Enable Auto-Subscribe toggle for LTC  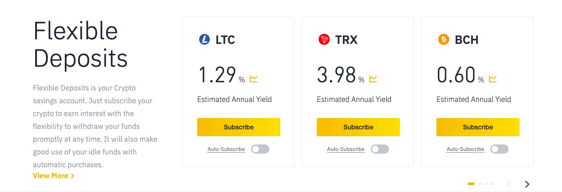(260, 149)
